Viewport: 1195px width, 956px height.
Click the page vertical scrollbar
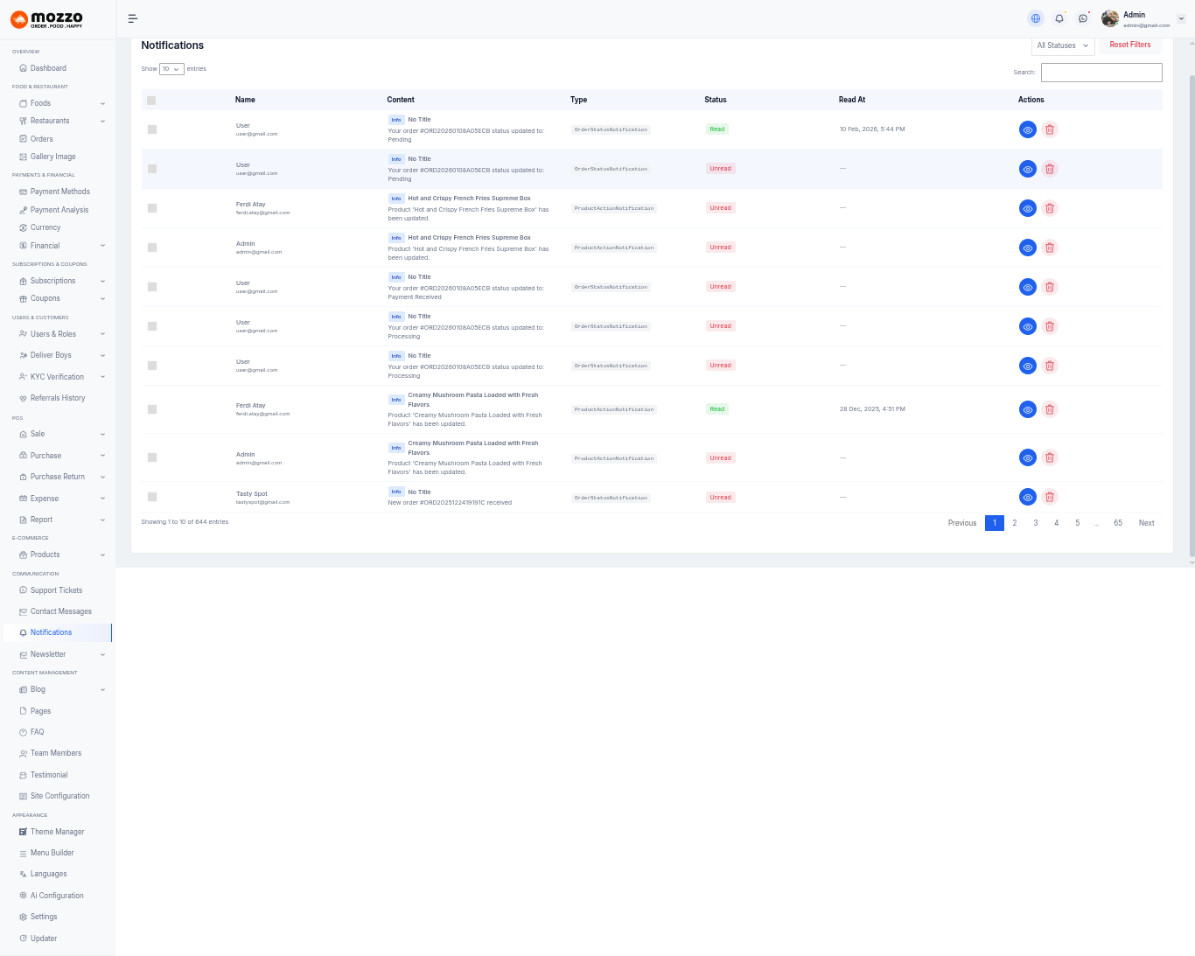[x=1192, y=315]
